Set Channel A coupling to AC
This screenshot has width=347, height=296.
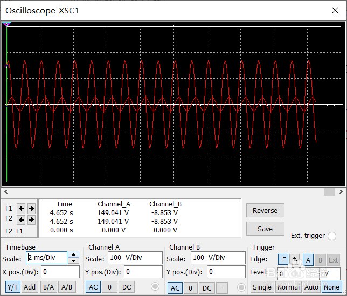coord(93,287)
